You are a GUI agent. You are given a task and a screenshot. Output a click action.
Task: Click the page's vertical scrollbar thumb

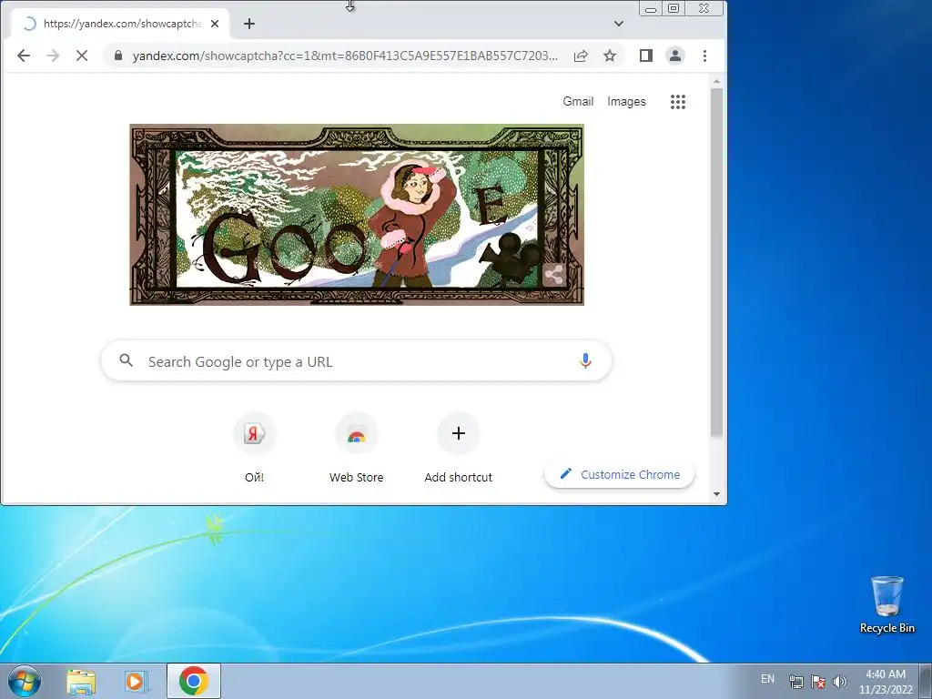[716, 263]
